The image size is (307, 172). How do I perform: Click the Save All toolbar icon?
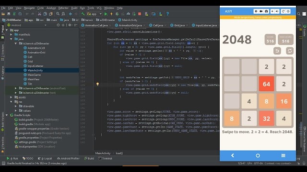(9, 14)
